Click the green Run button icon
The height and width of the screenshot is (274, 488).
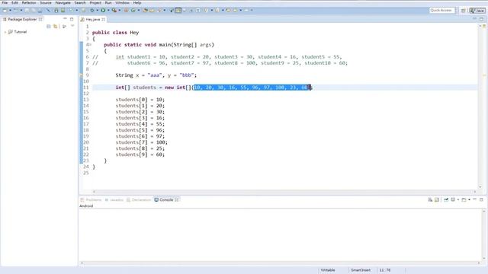click(x=103, y=10)
